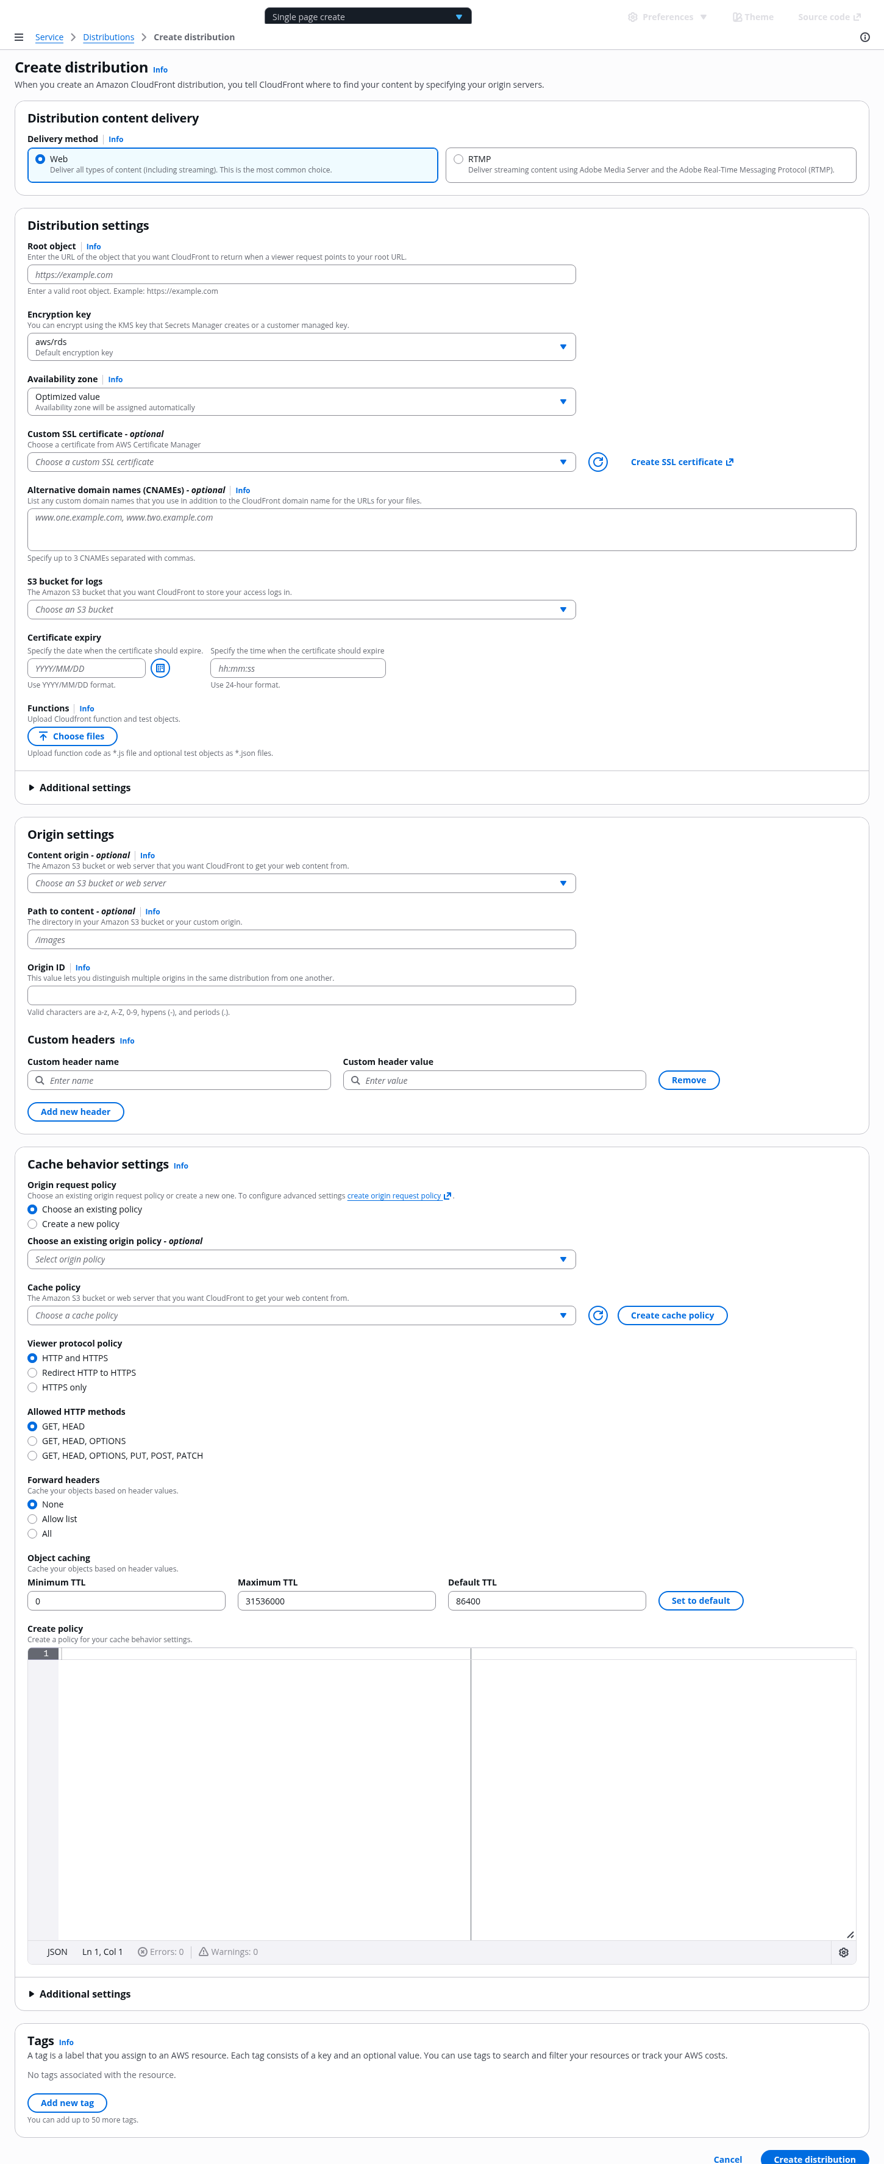Open the S3 bucket for logs dropdown
This screenshot has height=2164, width=884.
click(301, 610)
